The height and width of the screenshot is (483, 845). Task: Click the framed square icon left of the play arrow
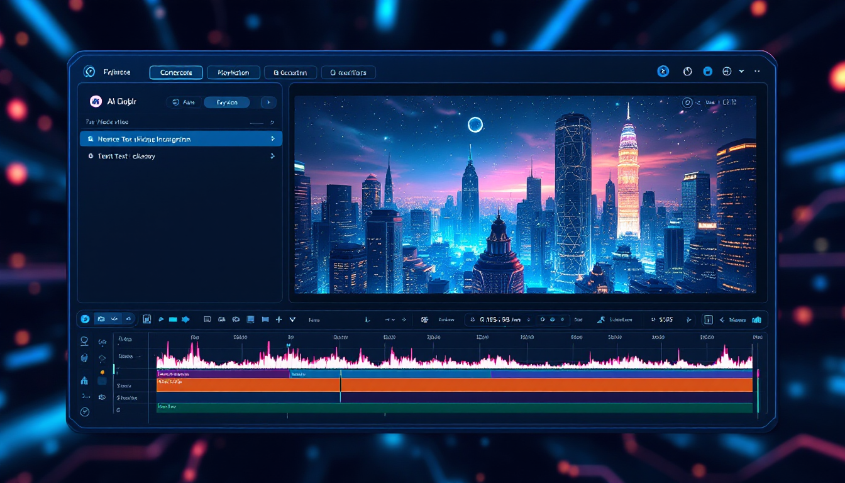tap(147, 319)
